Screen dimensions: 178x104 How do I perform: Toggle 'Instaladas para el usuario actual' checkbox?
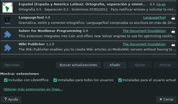120,80
